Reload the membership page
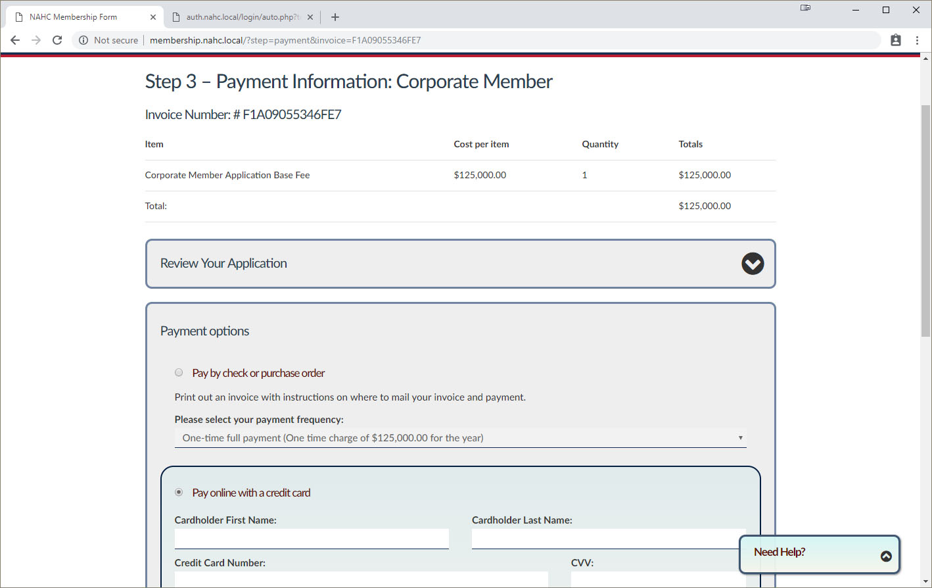 point(57,40)
